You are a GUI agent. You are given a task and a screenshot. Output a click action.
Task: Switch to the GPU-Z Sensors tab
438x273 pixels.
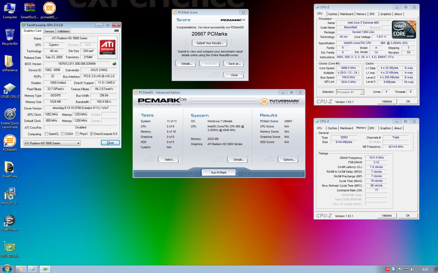click(49, 31)
